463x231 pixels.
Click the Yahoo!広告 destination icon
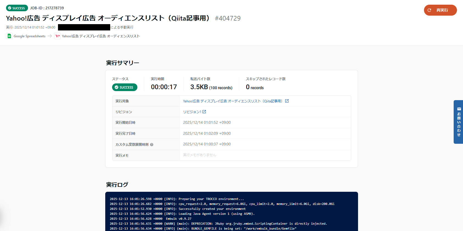pos(57,36)
